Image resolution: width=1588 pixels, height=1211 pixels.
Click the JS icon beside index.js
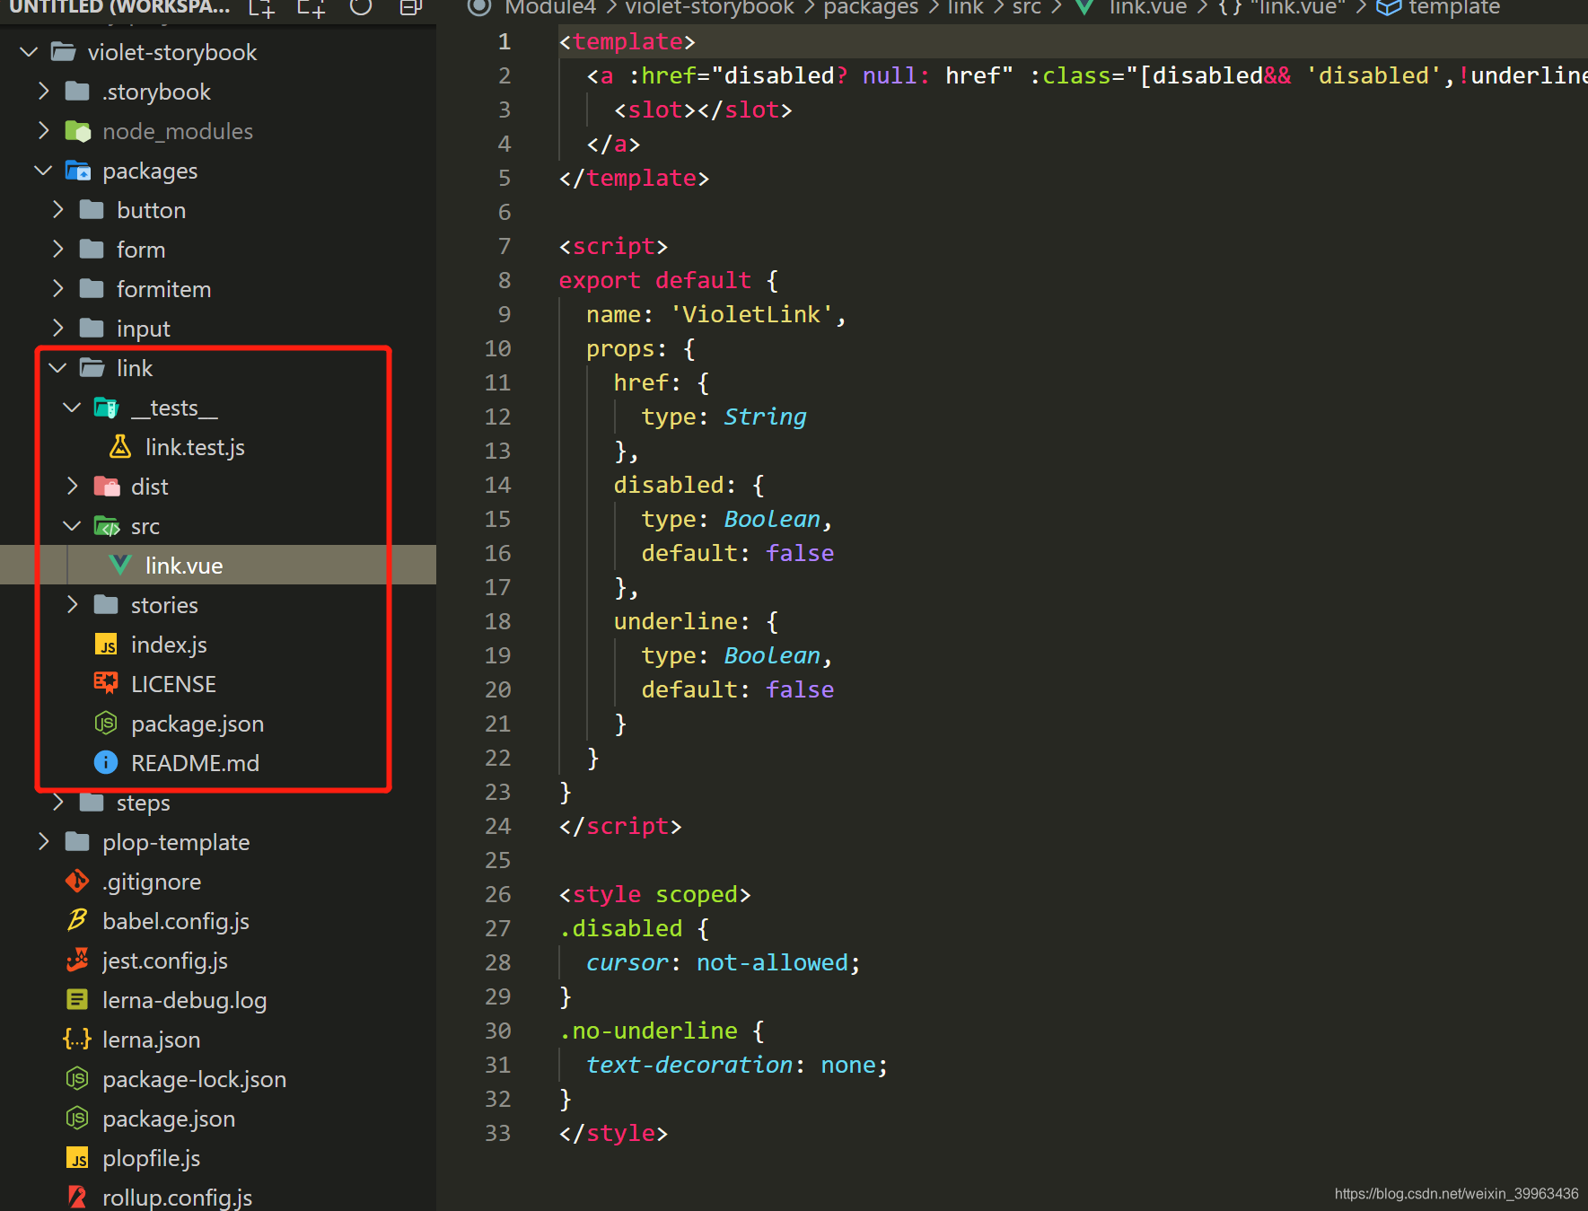pyautogui.click(x=106, y=645)
